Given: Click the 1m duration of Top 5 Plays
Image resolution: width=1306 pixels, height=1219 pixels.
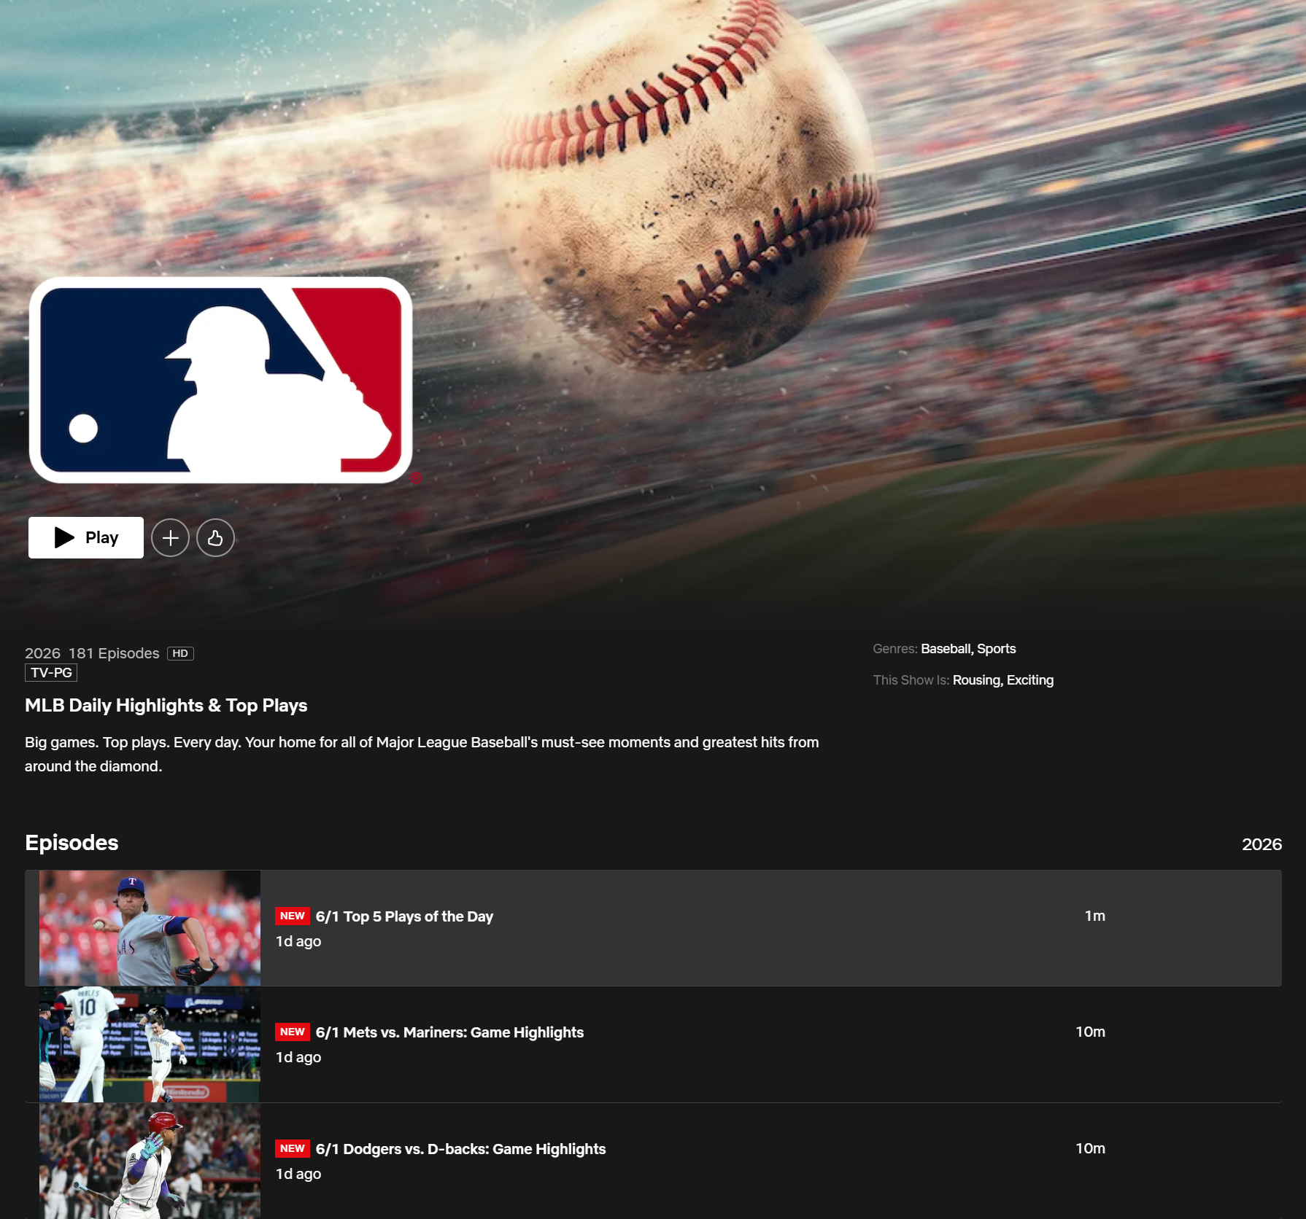Looking at the screenshot, I should (x=1094, y=916).
